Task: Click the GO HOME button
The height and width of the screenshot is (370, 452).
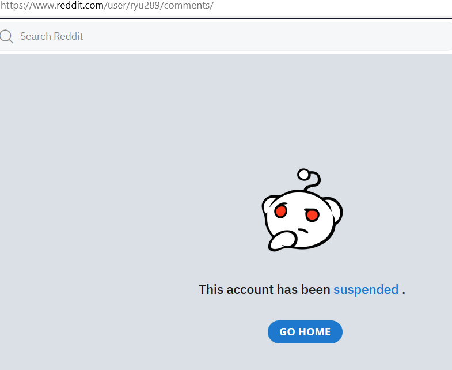Action: tap(305, 332)
